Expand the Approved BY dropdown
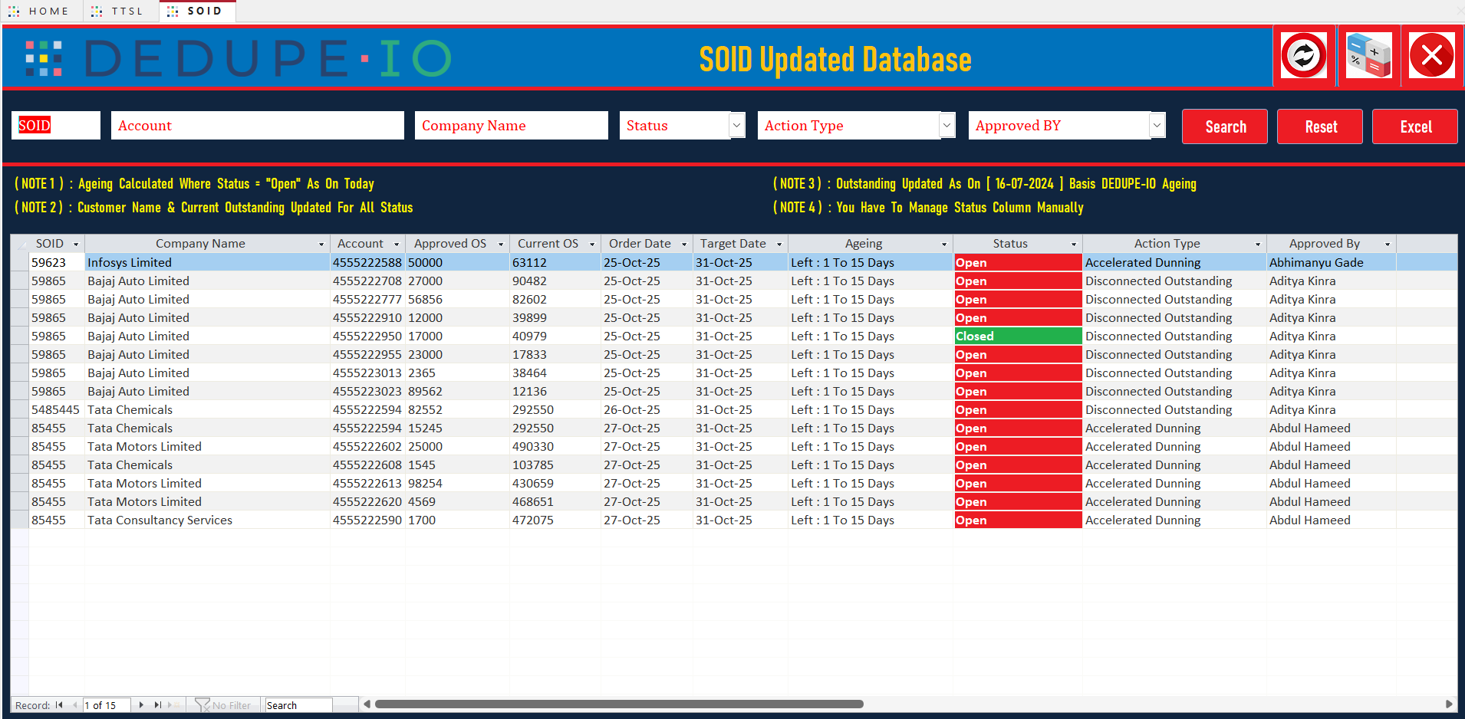 click(x=1157, y=125)
